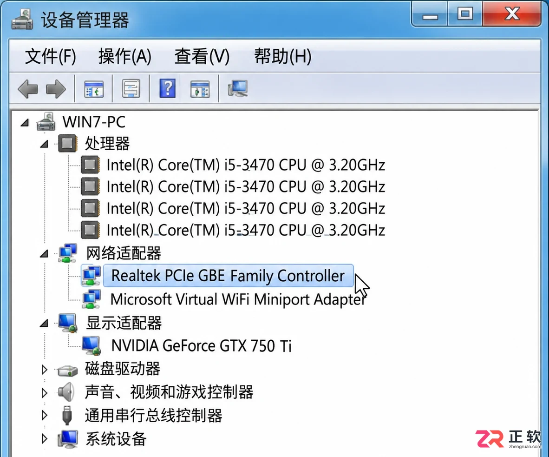Select the 磁盘驱动器 label

point(123,369)
